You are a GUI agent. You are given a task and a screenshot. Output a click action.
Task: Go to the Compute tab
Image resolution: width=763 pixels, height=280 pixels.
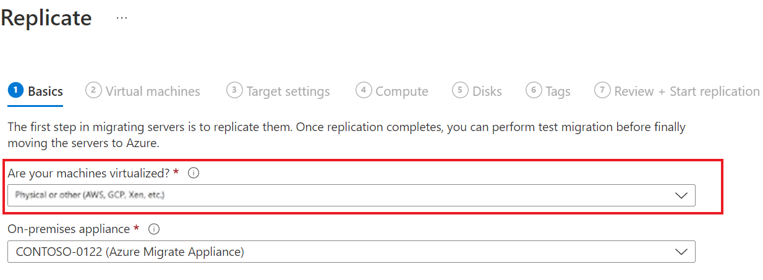click(402, 91)
